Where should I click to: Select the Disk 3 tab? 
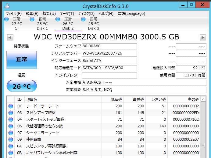pyautogui.click(x=93, y=24)
